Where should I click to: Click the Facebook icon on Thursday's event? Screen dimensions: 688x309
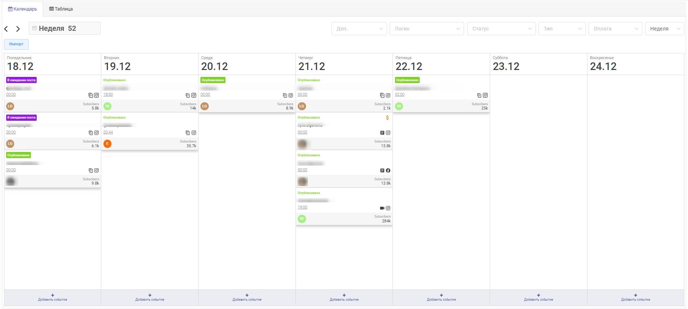point(388,170)
